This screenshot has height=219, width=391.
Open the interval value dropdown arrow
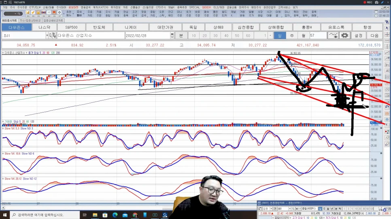pyautogui.click(x=270, y=35)
